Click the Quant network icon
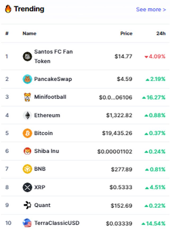 (27, 205)
